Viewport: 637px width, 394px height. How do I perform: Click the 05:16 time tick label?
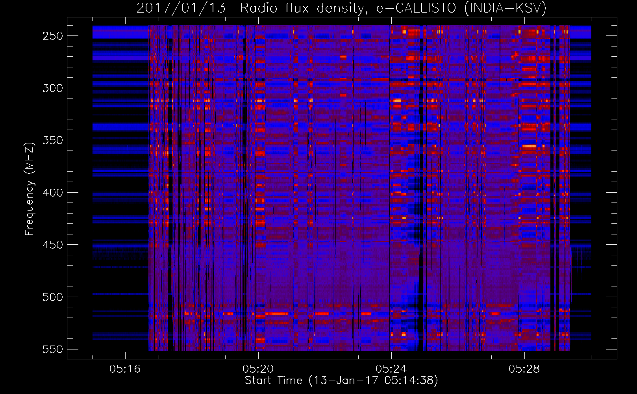point(125,369)
